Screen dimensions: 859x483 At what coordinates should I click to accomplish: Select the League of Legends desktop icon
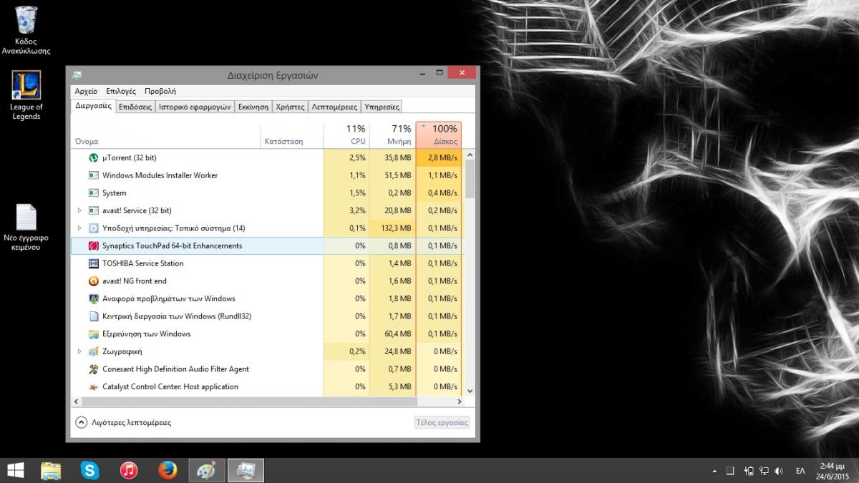click(x=26, y=95)
